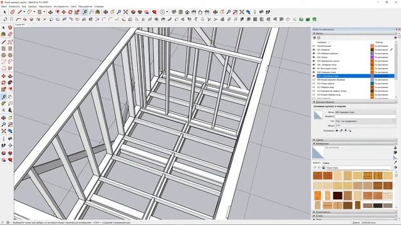The height and width of the screenshot is (225, 401).
Task: Select the Scale tool in top toolbar
Action: 77,12
